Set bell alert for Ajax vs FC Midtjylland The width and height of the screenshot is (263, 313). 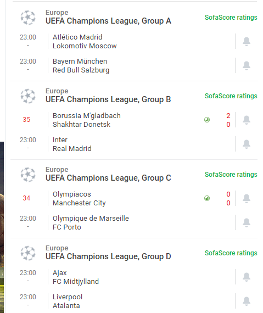[x=247, y=277]
